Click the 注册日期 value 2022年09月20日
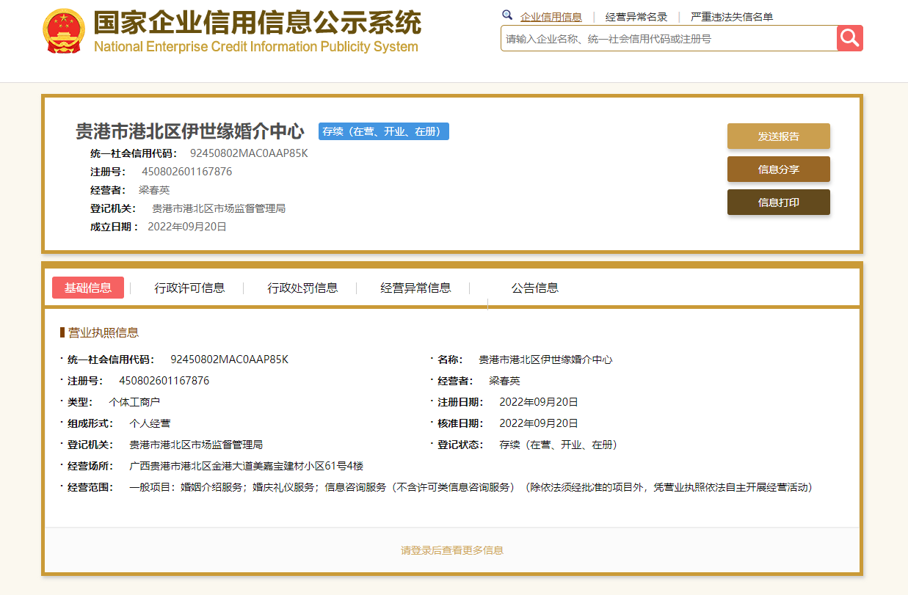Image resolution: width=908 pixels, height=595 pixels. point(539,402)
